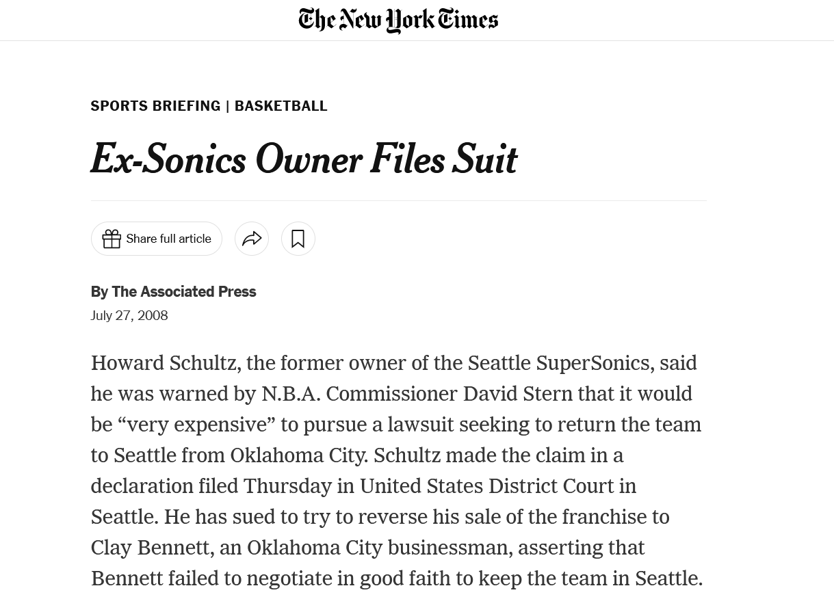
Task: Click the word "By" before the byline
Action: (x=99, y=292)
